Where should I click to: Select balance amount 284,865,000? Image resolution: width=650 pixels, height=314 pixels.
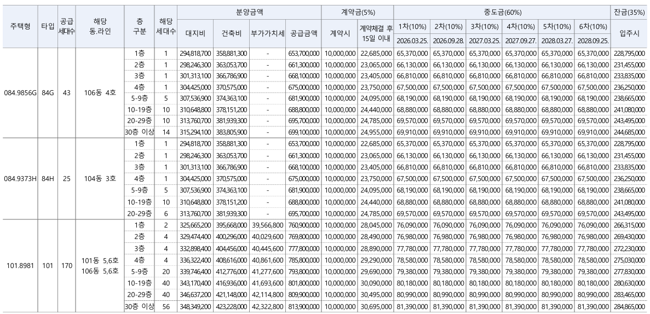click(x=629, y=306)
